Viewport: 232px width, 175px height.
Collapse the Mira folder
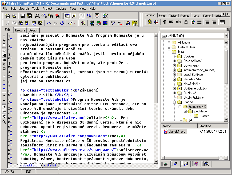pyautogui.click(x=169, y=52)
